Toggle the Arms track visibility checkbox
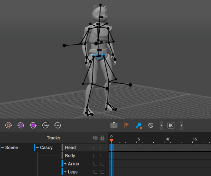The width and height of the screenshot is (211, 176). [x=95, y=164]
